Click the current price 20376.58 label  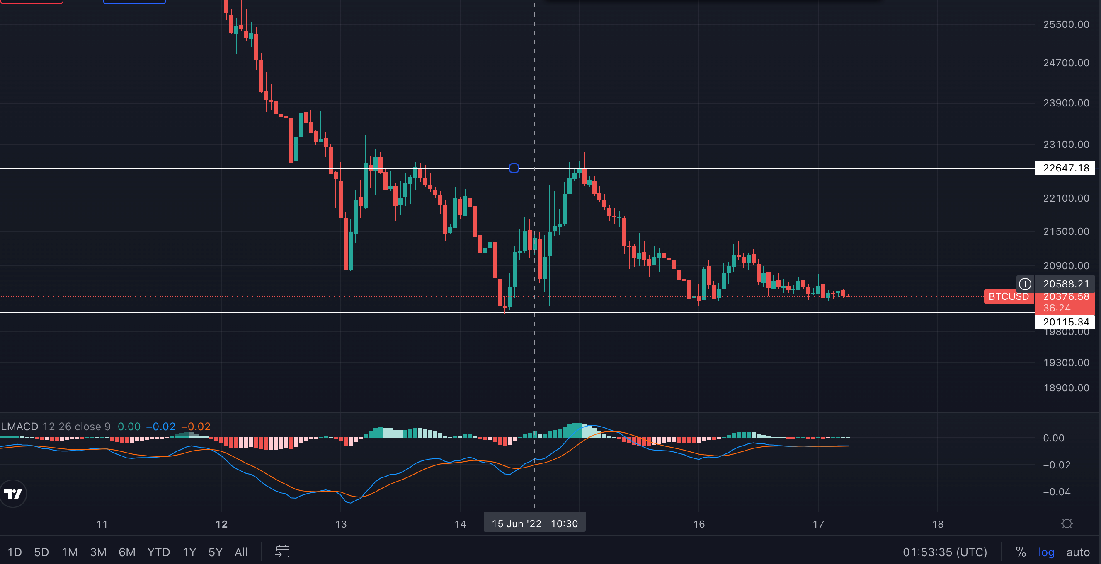pyautogui.click(x=1066, y=296)
